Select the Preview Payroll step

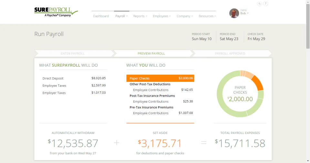point(151,53)
